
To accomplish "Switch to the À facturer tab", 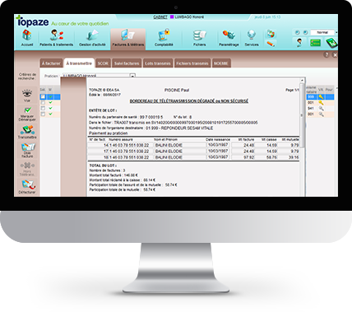I will coord(51,63).
